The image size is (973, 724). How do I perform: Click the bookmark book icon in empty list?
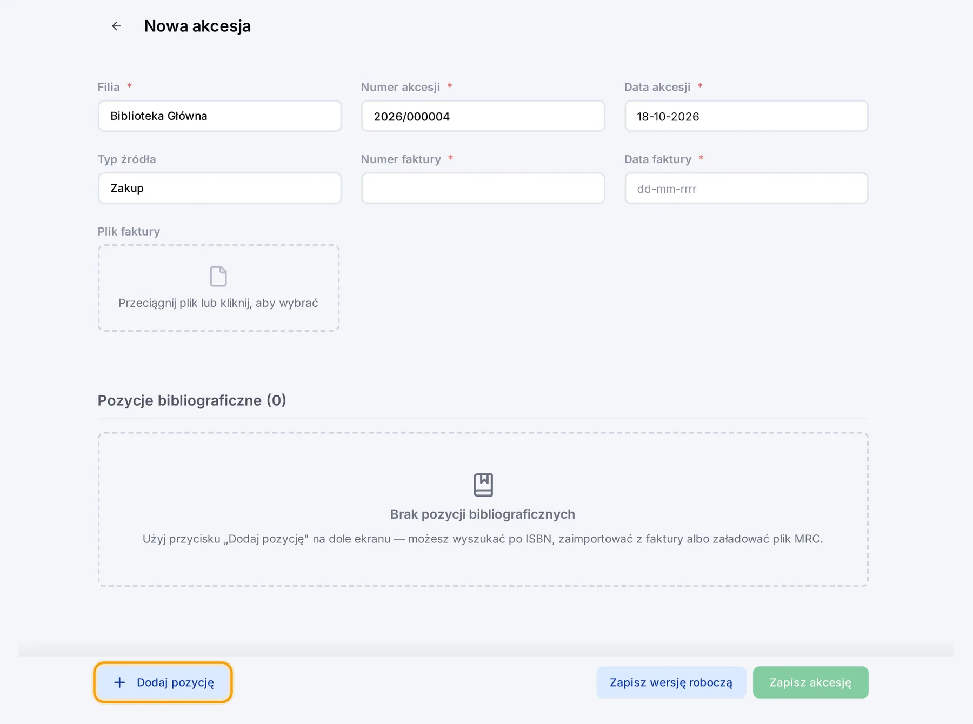(x=483, y=485)
